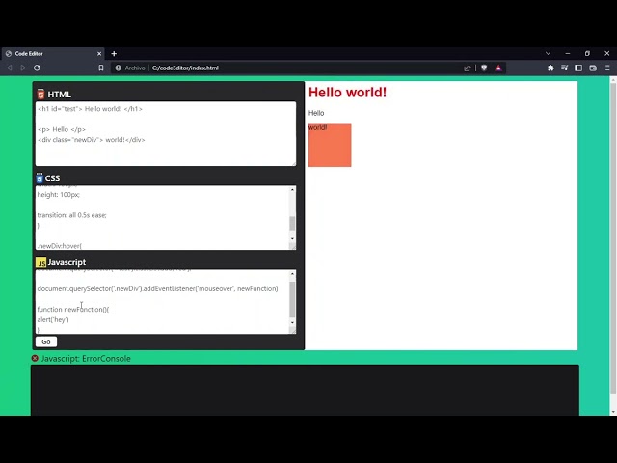Click the Javascript textarea scrollbar thumb
617x463 pixels.
click(292, 299)
